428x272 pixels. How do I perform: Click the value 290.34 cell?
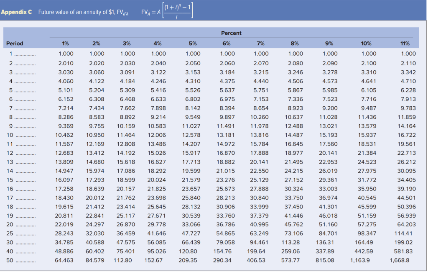point(222,261)
